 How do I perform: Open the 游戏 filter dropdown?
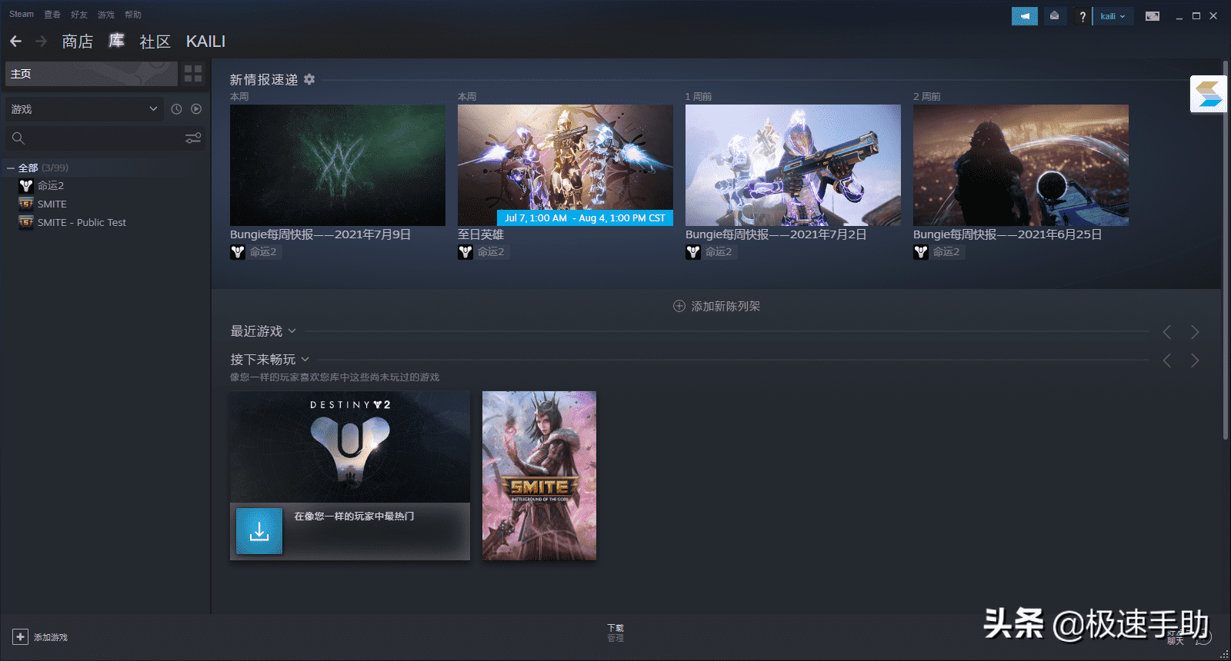(84, 109)
